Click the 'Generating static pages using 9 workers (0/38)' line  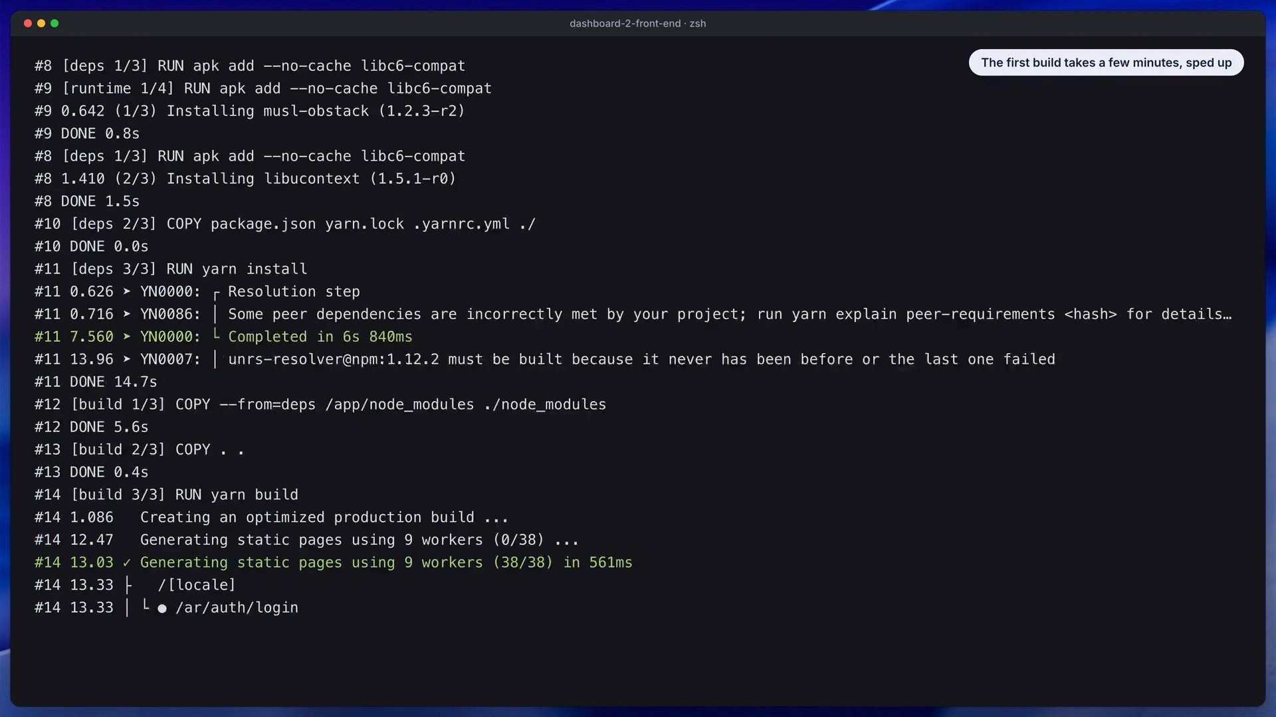tap(307, 540)
